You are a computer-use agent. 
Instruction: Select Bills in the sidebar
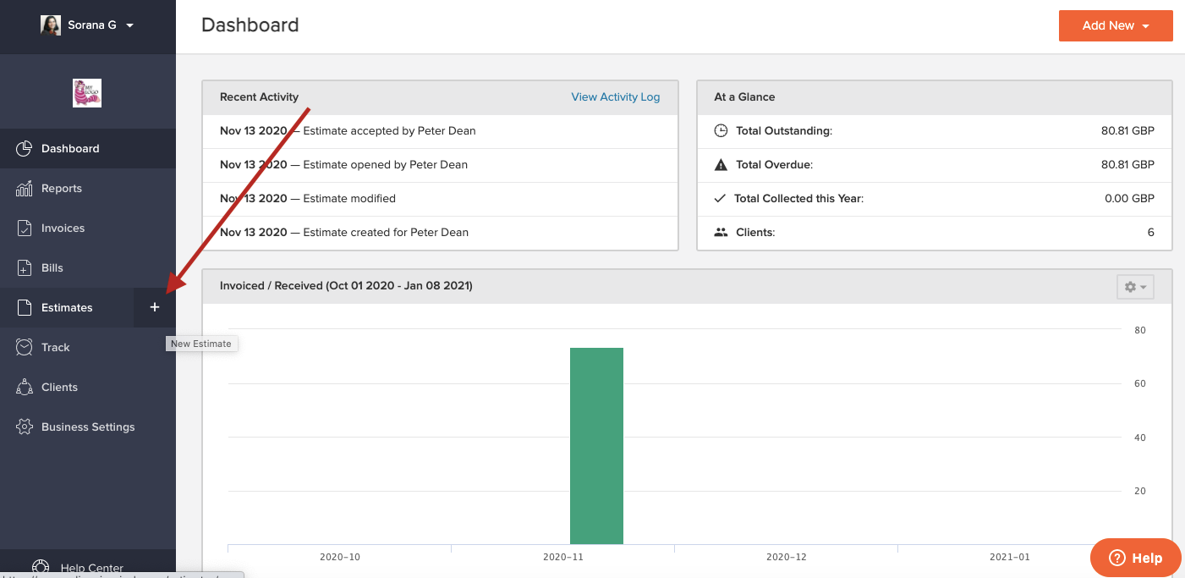[88, 268]
